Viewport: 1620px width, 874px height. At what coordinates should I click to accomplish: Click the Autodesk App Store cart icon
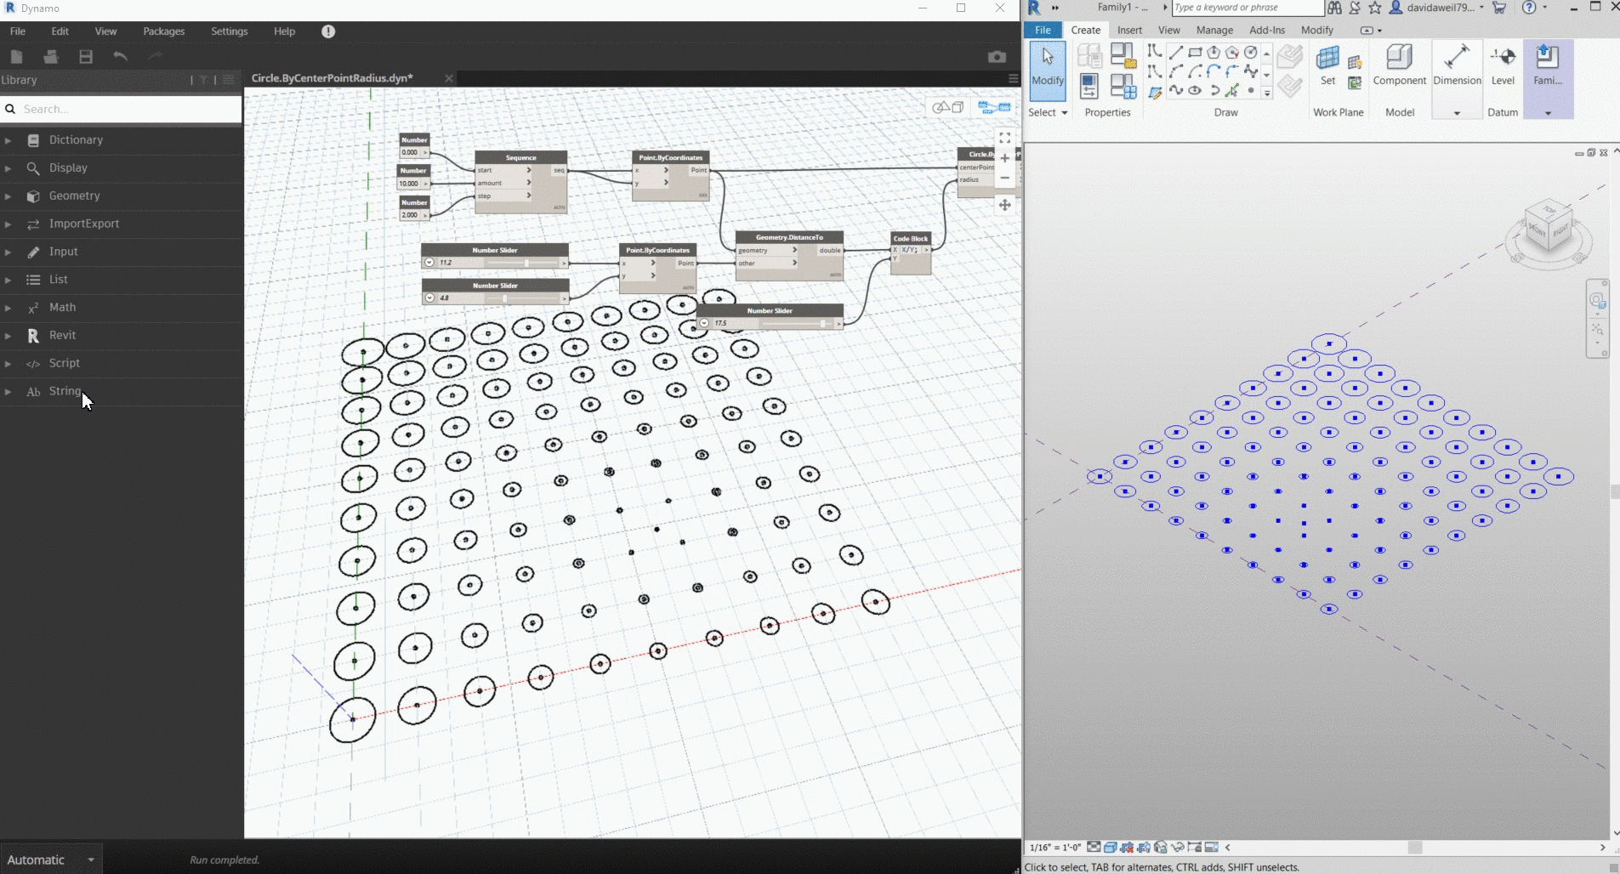[1499, 8]
